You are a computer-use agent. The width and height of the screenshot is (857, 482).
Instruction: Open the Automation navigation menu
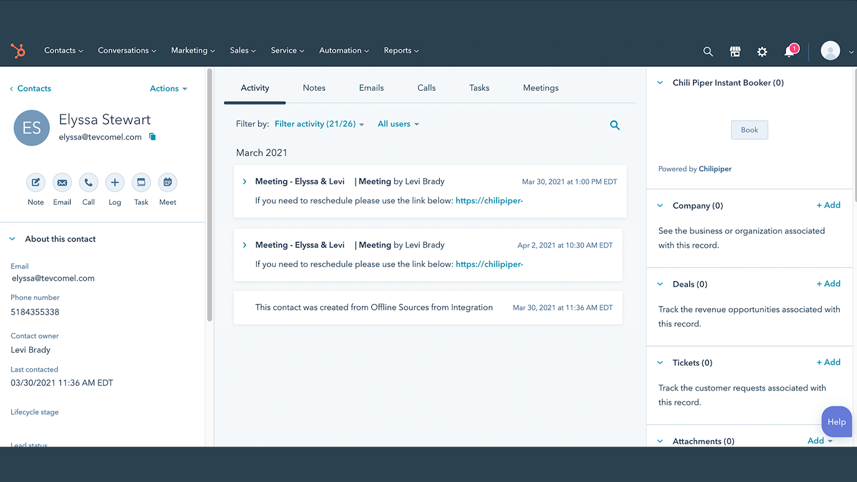coord(344,50)
